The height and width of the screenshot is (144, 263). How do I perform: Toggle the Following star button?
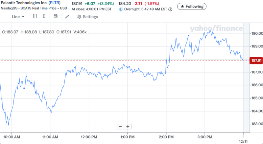192,6
